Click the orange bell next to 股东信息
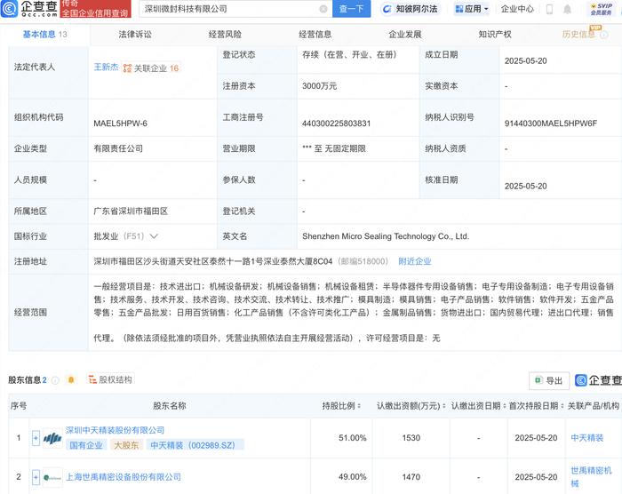The height and width of the screenshot is (494, 622). tap(71, 380)
